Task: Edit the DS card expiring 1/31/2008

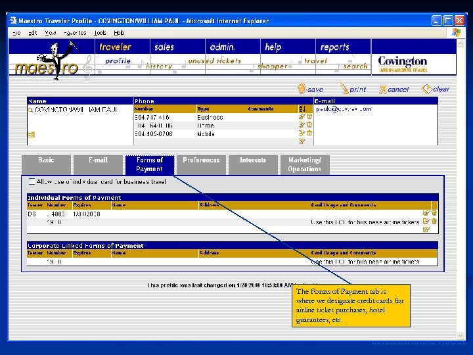Action: point(426,213)
